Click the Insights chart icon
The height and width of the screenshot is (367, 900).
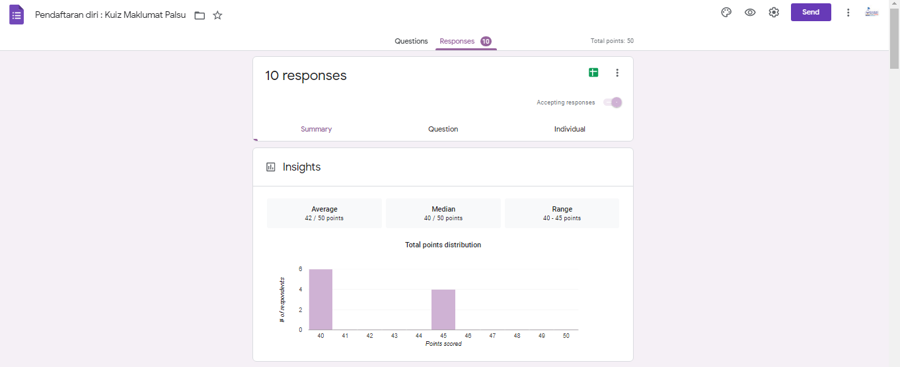[x=271, y=167]
